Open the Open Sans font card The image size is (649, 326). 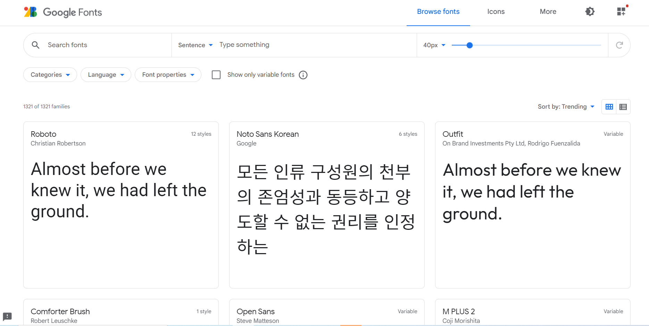pos(327,312)
